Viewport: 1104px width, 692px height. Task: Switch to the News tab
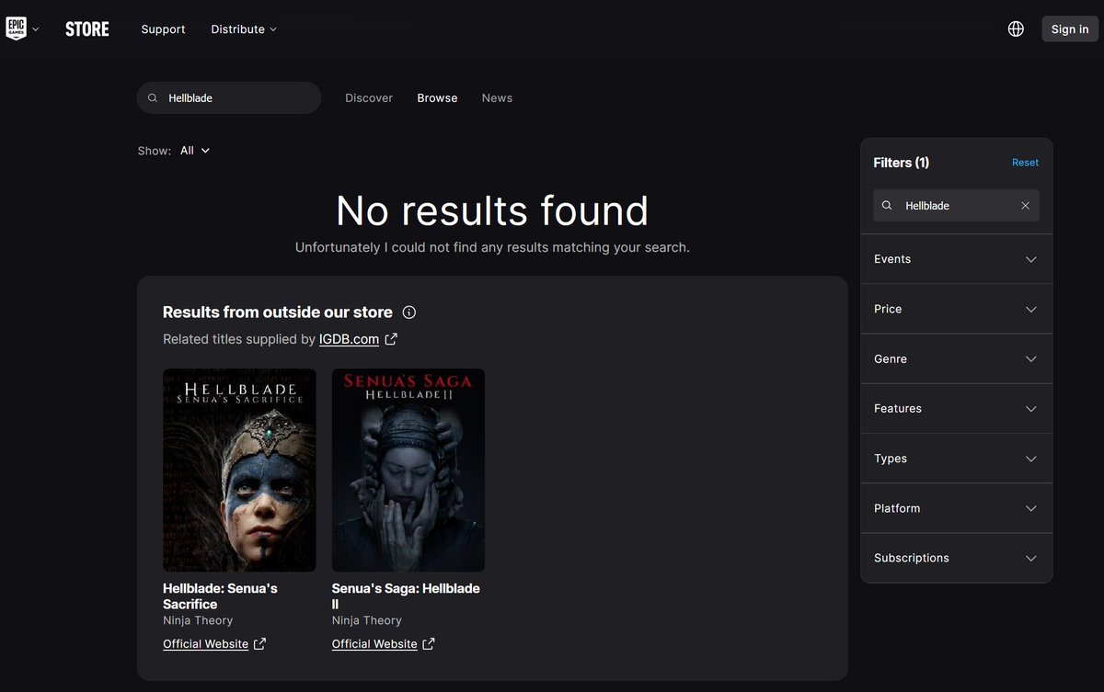pos(497,98)
